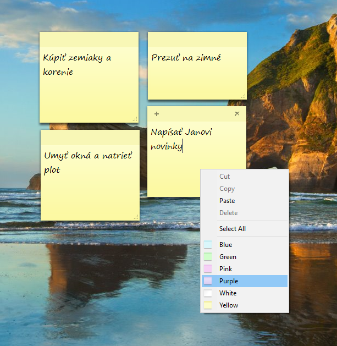Click the title bar of Umyť okná note
Screen dimensions: 337x346
pyautogui.click(x=90, y=138)
